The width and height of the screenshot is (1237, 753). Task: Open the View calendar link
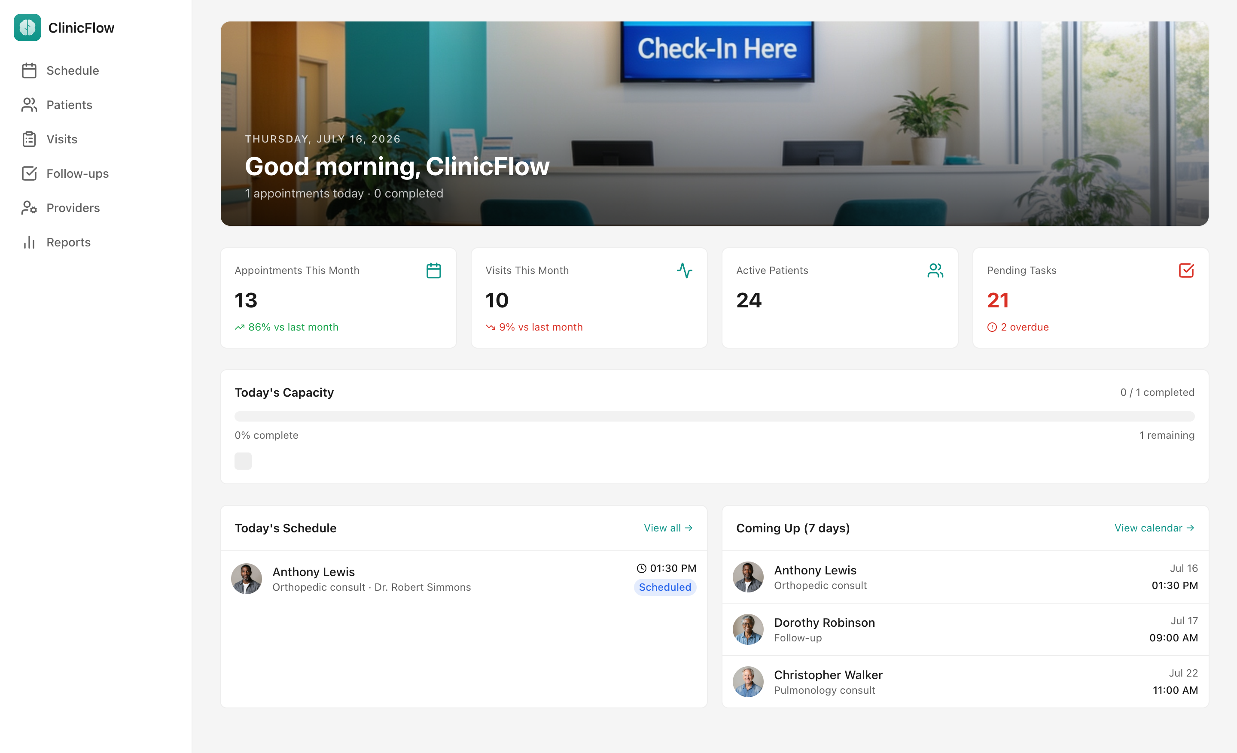pos(1154,528)
